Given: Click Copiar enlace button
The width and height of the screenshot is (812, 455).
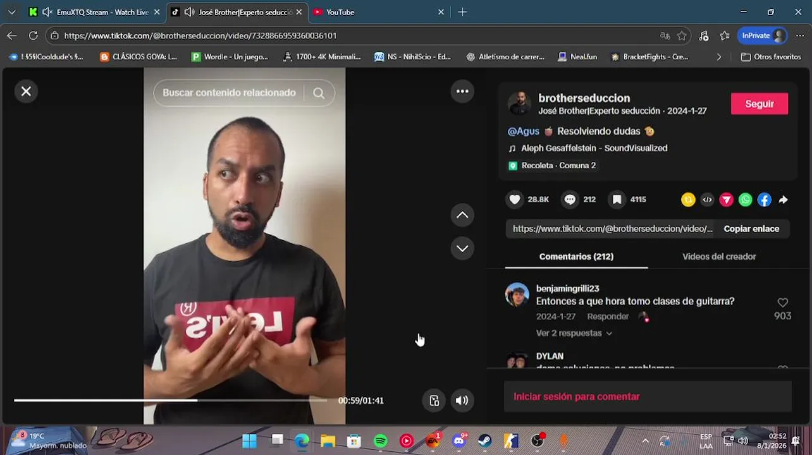Looking at the screenshot, I should (751, 229).
